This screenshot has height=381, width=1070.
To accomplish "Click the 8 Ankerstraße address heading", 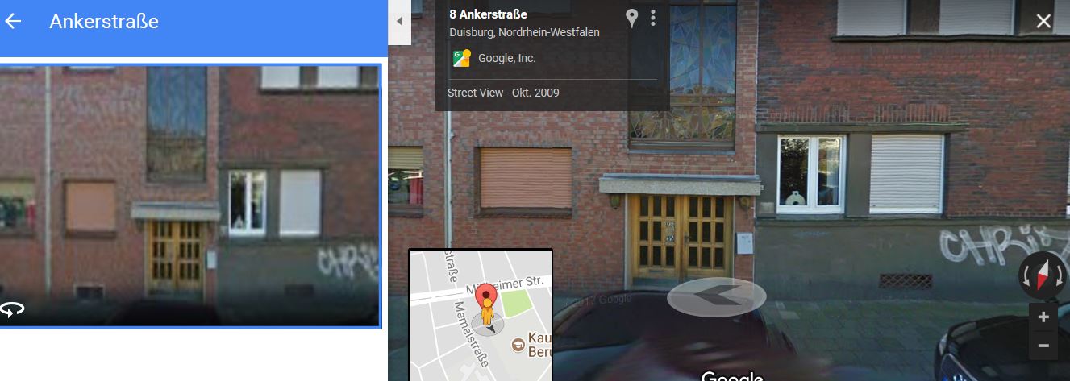I will [x=488, y=14].
